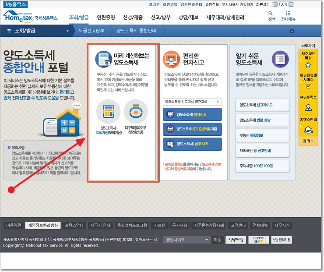The height and width of the screenshot is (272, 324).
Task: Click the 편리한 전자신고 monitor icon
Action: click(x=171, y=59)
